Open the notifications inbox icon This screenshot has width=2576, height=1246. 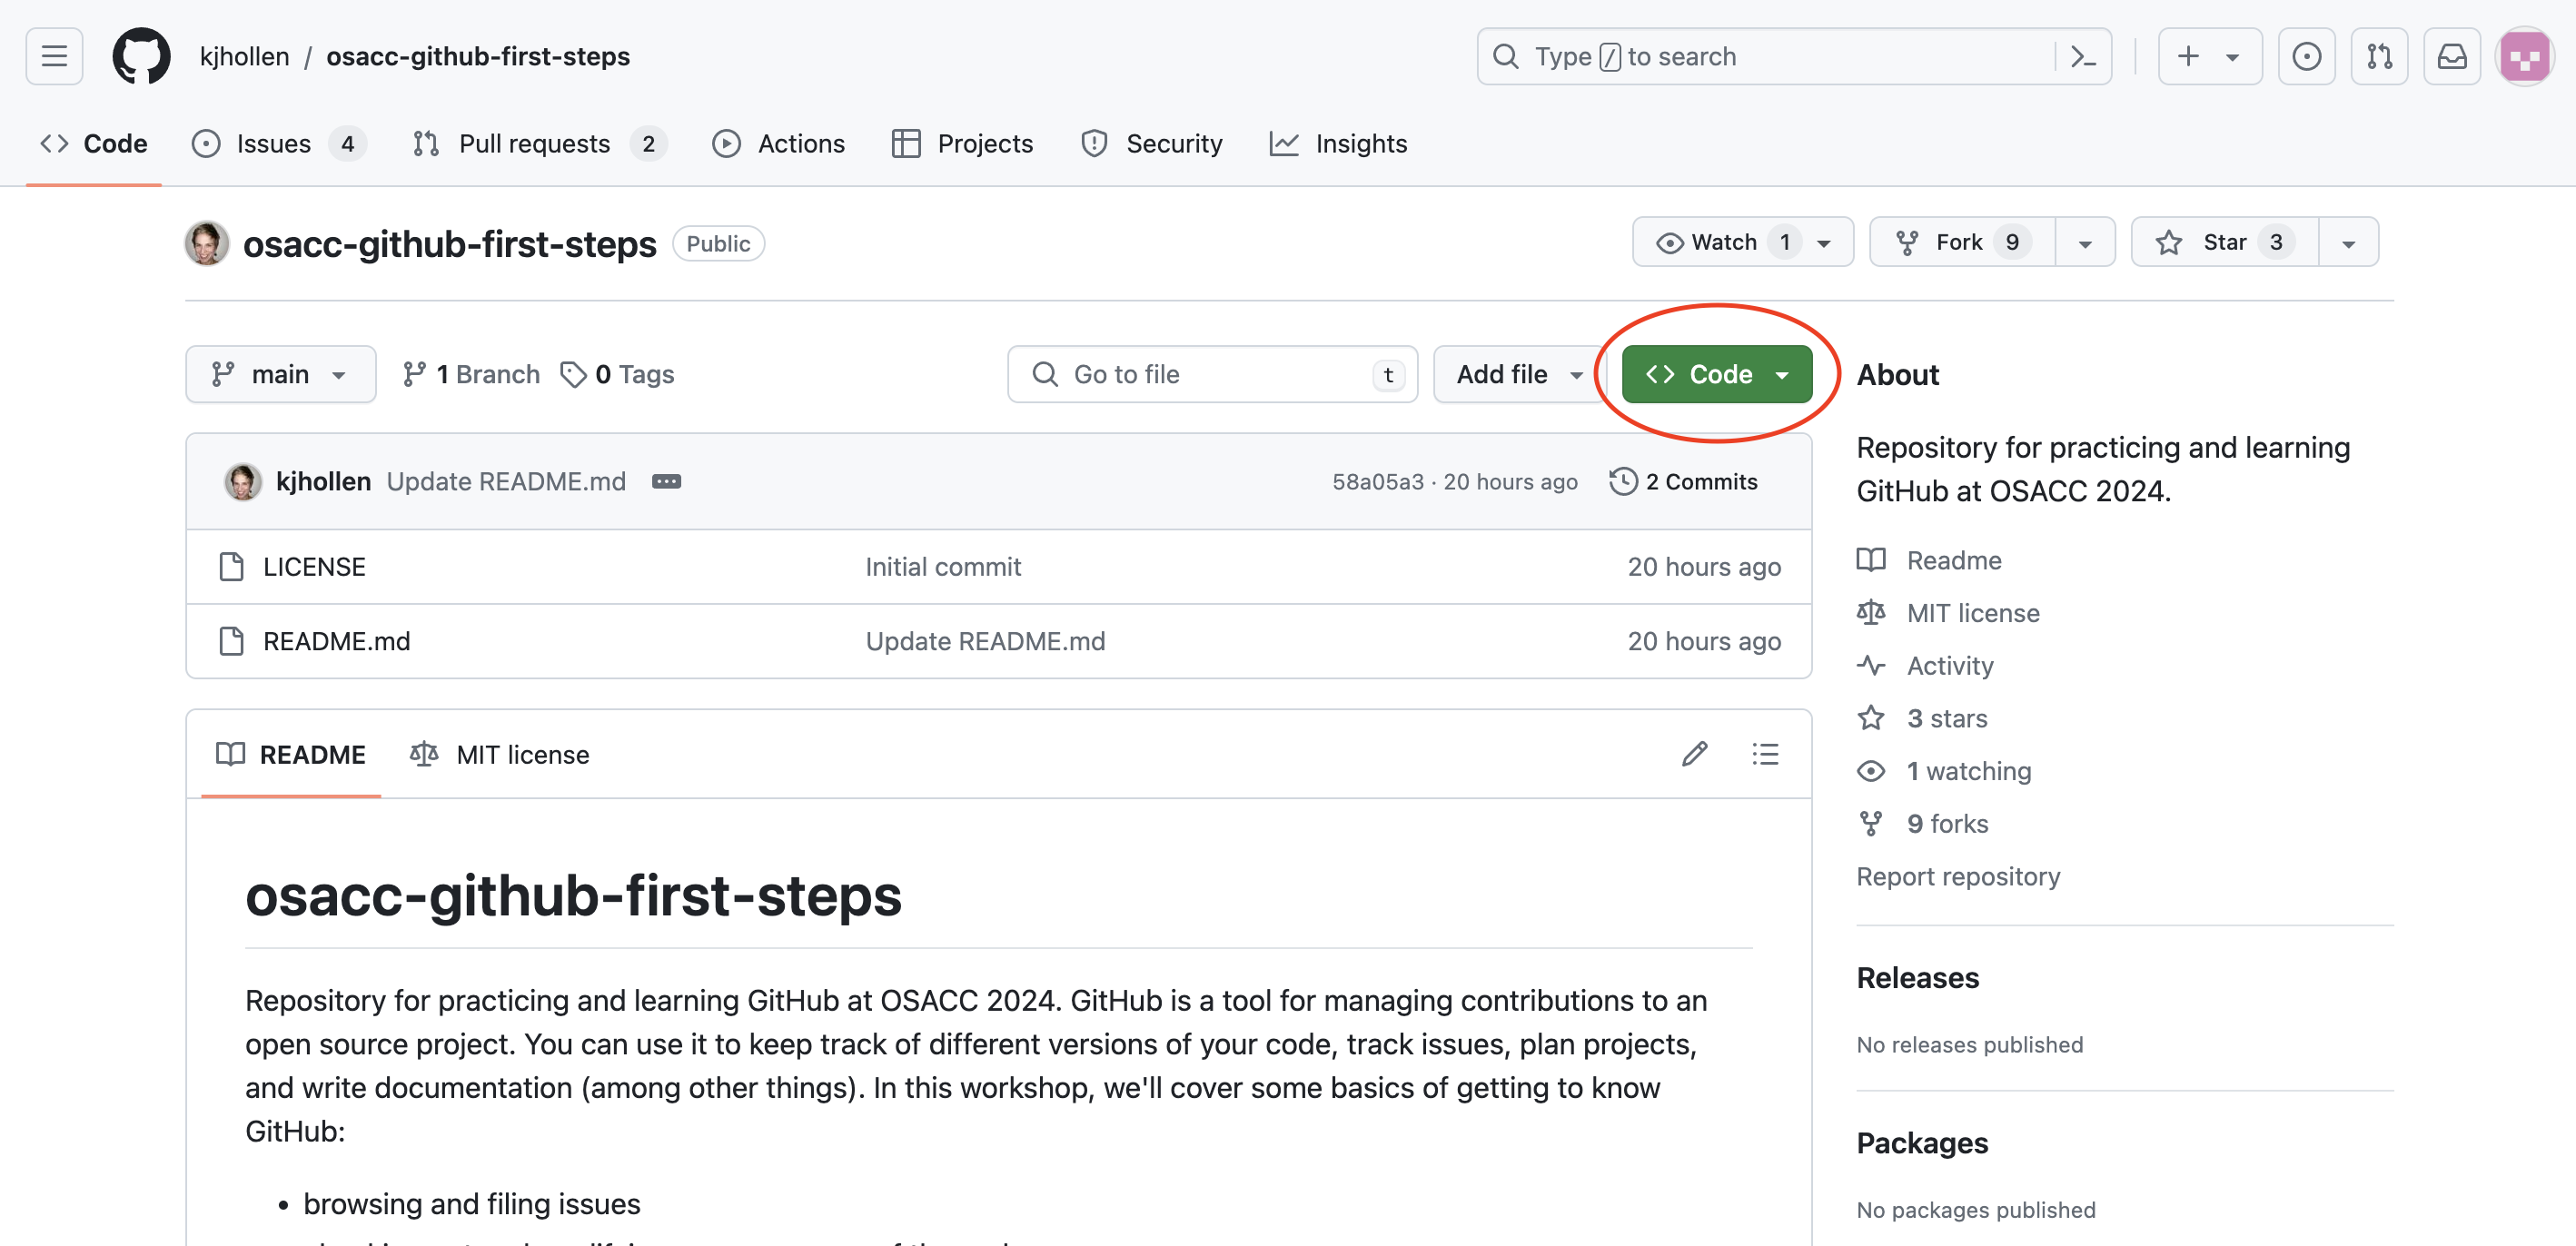click(2451, 56)
